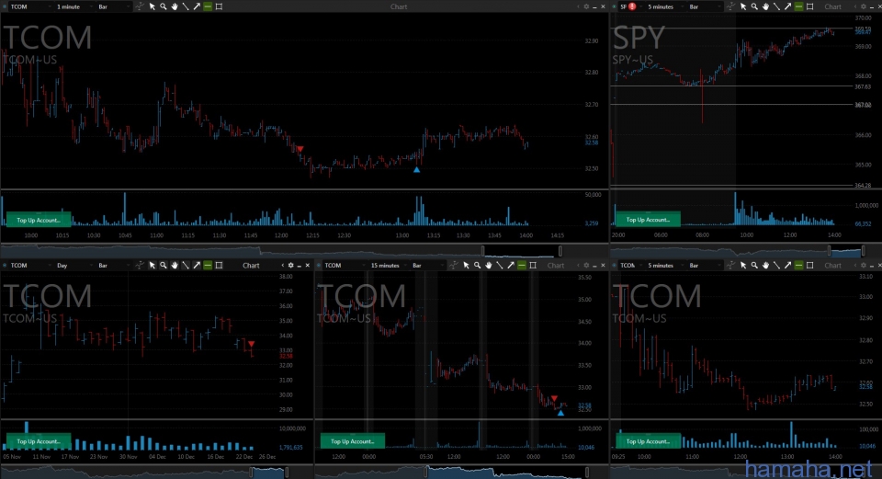This screenshot has height=479, width=882.
Task: Select arrow drawing tool in TCOM 15 minutes chart
Action: 511,265
